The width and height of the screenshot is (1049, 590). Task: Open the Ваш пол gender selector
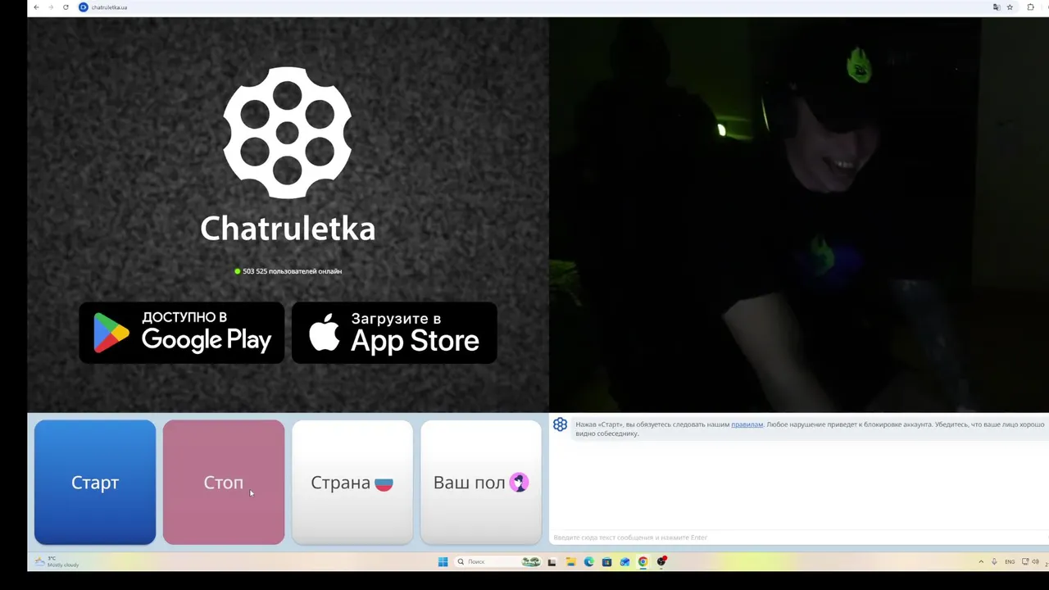coord(481,483)
